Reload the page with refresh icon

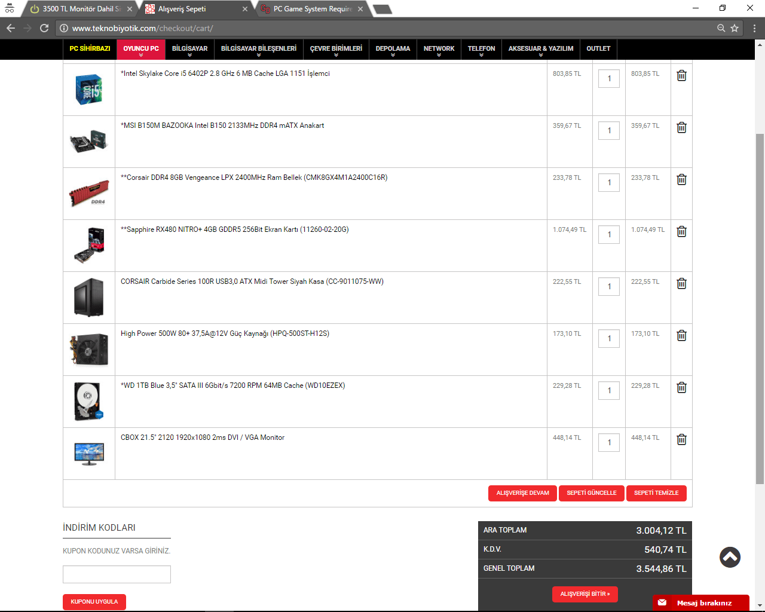point(44,27)
